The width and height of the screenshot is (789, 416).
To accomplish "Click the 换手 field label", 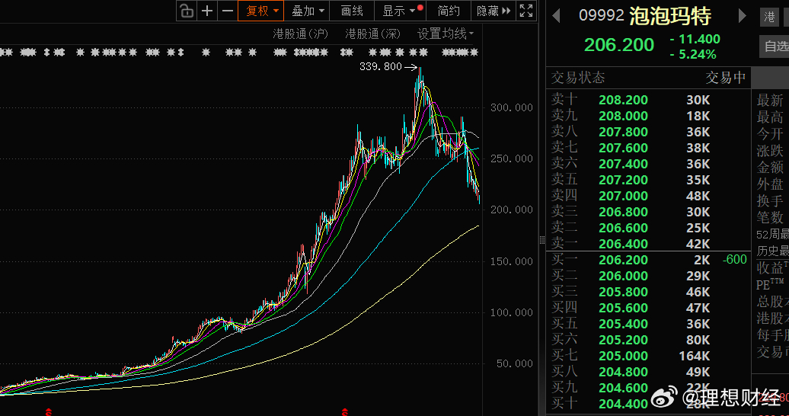I will pyautogui.click(x=770, y=200).
